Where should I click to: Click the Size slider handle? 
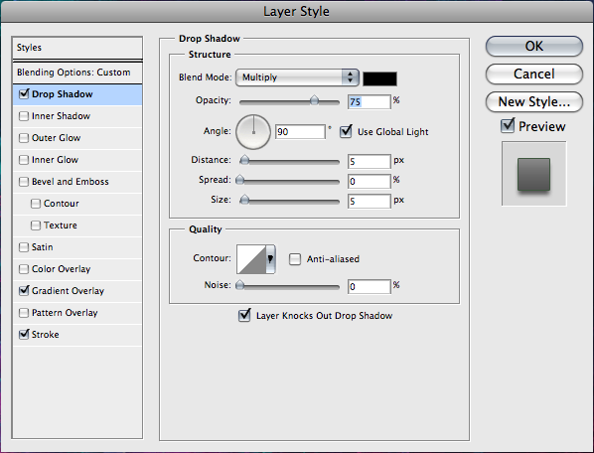pyautogui.click(x=244, y=200)
